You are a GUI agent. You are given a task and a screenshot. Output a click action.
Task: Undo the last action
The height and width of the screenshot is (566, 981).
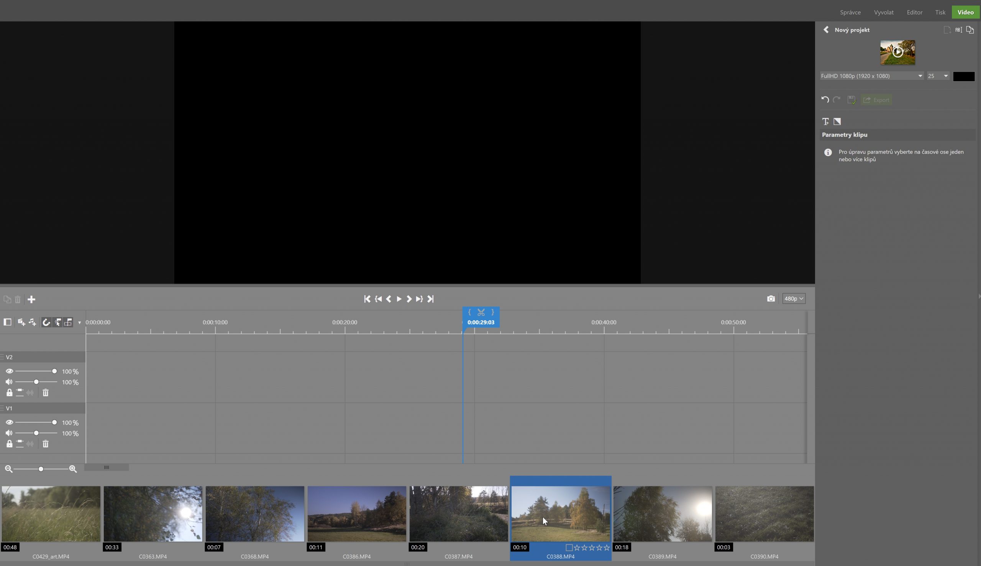pyautogui.click(x=825, y=100)
